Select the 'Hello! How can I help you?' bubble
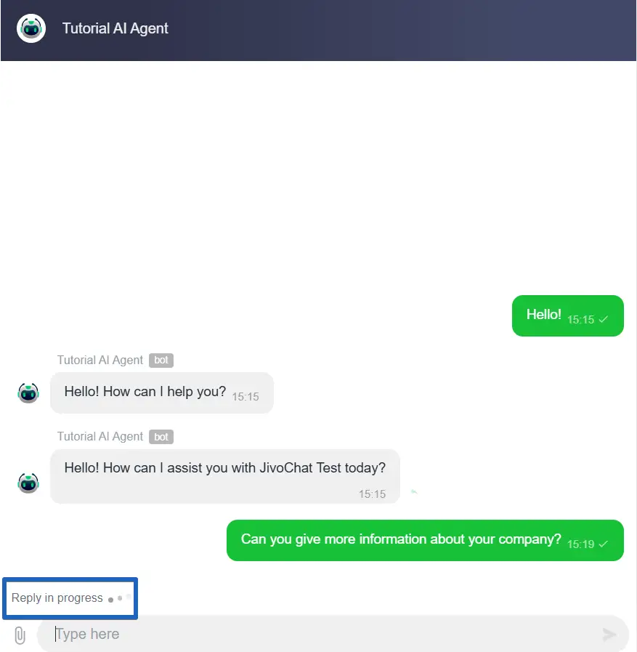 pyautogui.click(x=162, y=393)
